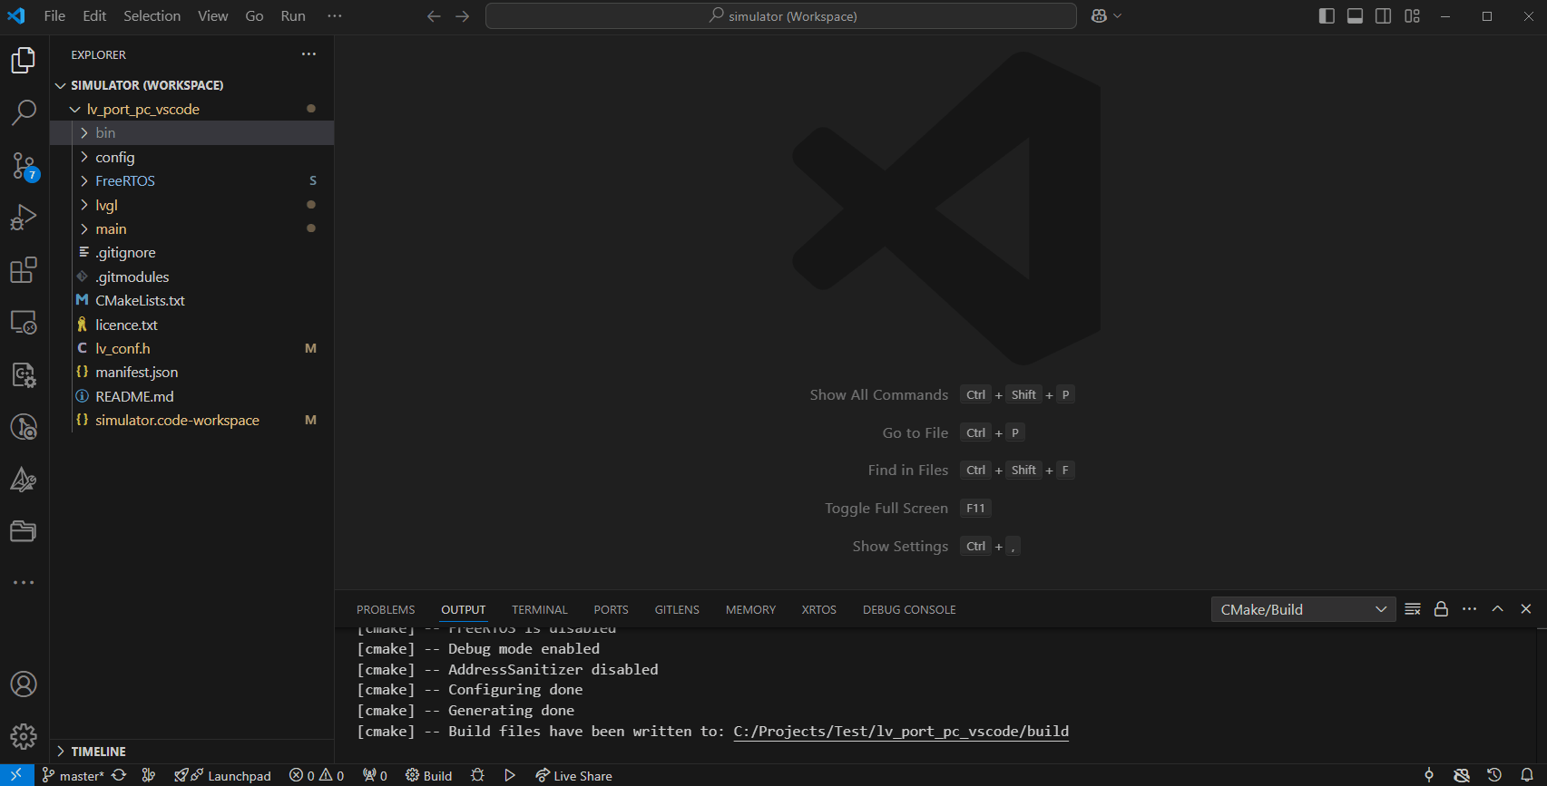Click the Build button in status bar

[428, 775]
